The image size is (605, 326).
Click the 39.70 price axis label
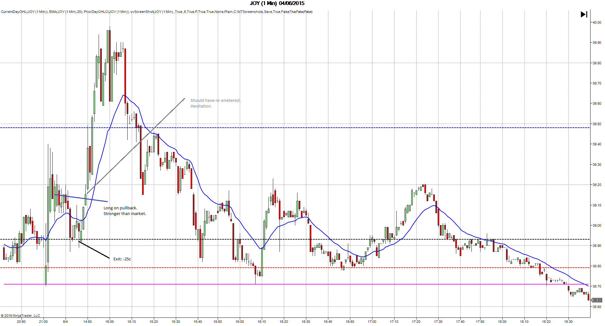(x=597, y=83)
